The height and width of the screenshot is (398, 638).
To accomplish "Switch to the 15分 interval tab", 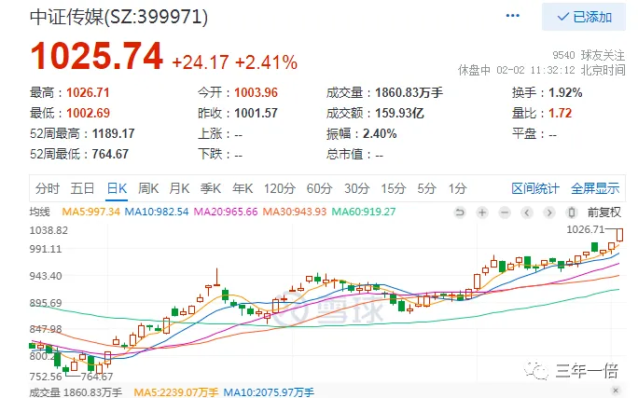I will (x=394, y=188).
